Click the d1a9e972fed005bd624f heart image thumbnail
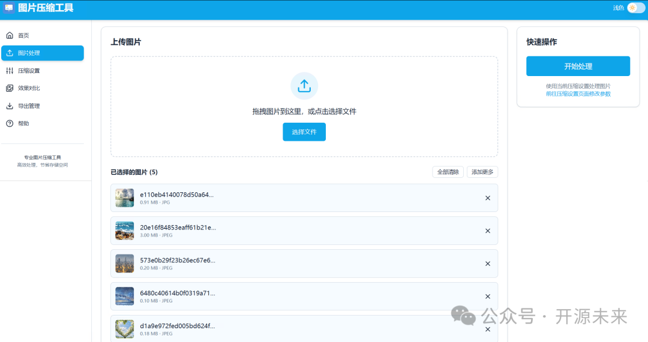 point(124,329)
